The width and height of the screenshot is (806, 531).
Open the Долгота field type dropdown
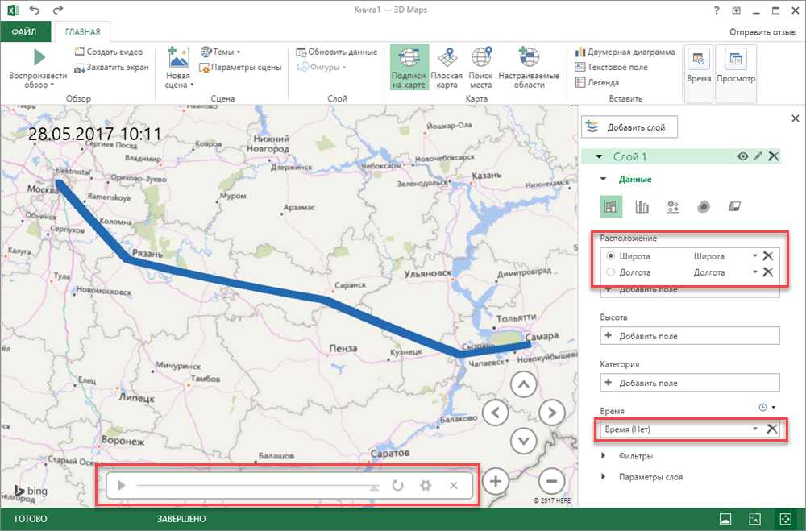point(755,272)
